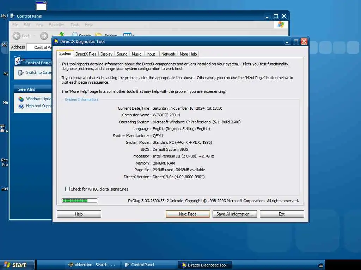
Task: Click the Back arrow icon in Control Panel
Action: tap(16, 36)
